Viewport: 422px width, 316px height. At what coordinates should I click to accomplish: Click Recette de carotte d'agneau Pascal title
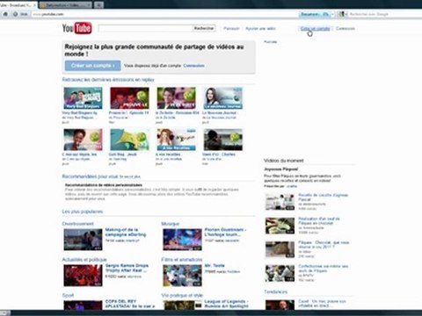324,197
